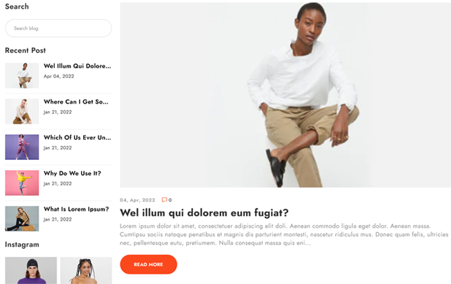Click the purple background dancer thumbnail
Screen dimensions: 451x284
coord(22,147)
